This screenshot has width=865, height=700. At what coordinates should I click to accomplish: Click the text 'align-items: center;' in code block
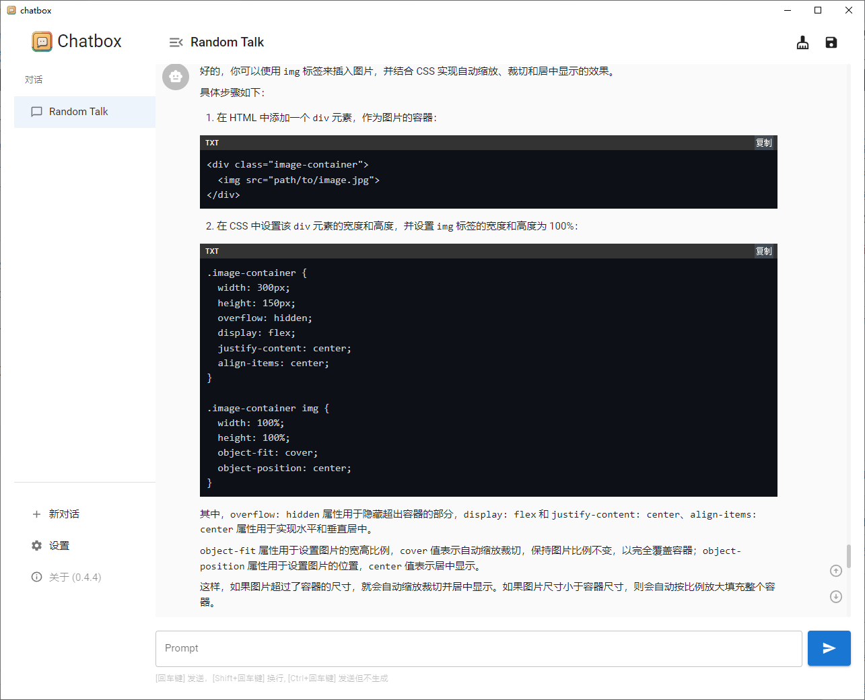(x=273, y=363)
